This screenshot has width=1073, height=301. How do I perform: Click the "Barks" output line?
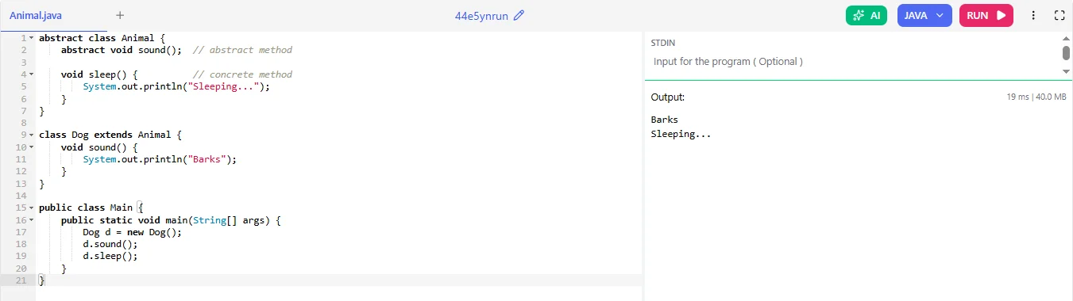pos(665,120)
